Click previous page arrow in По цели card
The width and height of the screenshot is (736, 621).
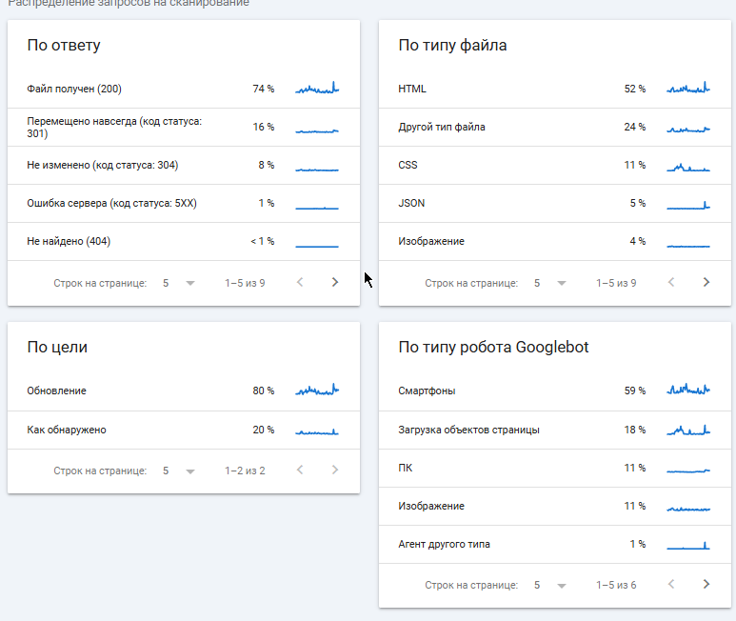point(300,470)
